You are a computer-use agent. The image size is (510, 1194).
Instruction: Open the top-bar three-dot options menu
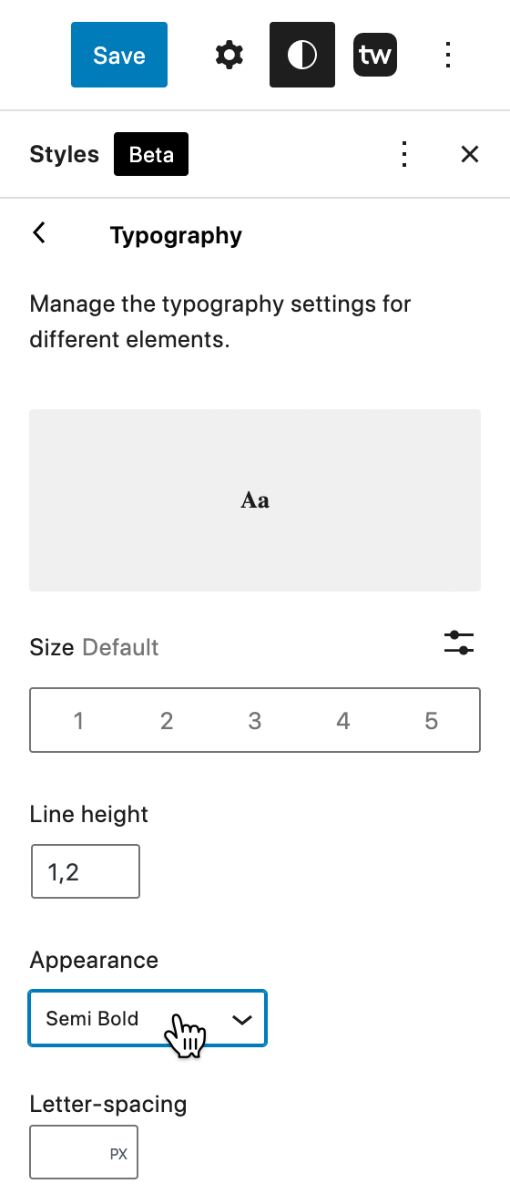(448, 56)
